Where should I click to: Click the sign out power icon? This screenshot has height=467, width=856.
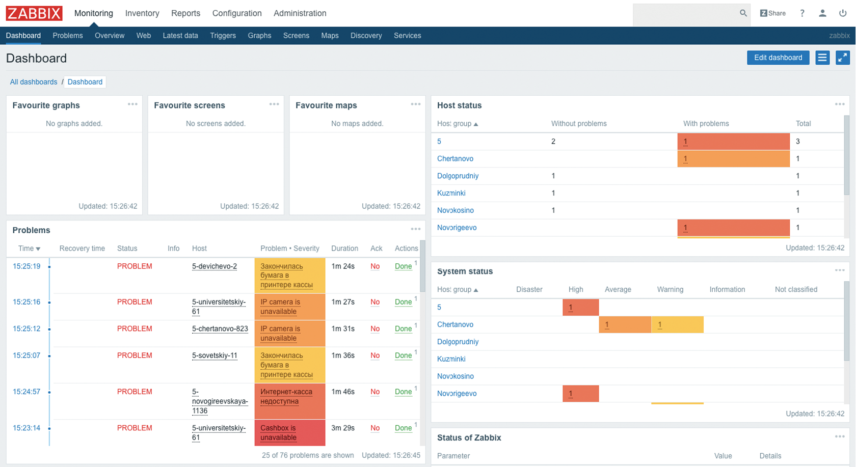[843, 13]
